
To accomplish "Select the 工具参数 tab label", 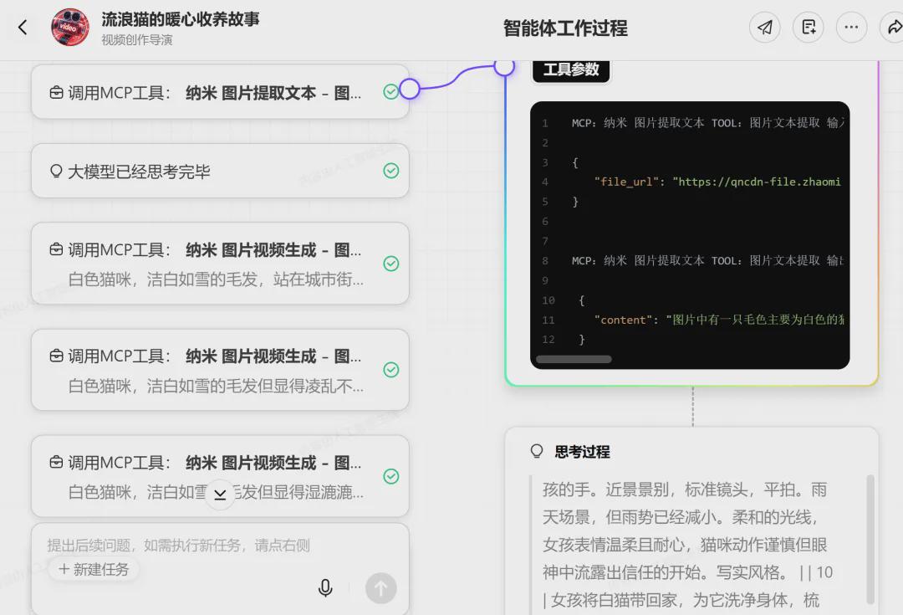I will [571, 69].
